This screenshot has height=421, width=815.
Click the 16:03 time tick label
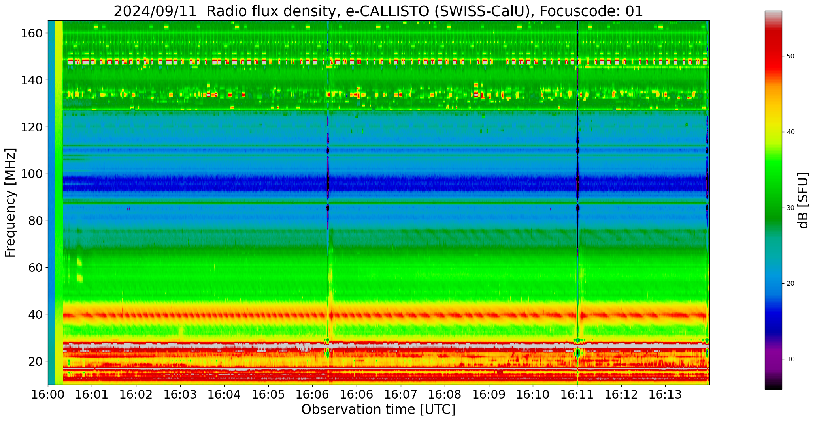[x=180, y=395]
